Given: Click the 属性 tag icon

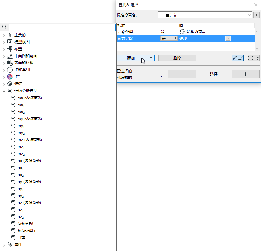Looking at the screenshot, I should pos(10,245).
